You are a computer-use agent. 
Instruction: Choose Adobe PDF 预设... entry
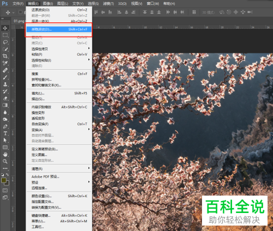coord(59,177)
